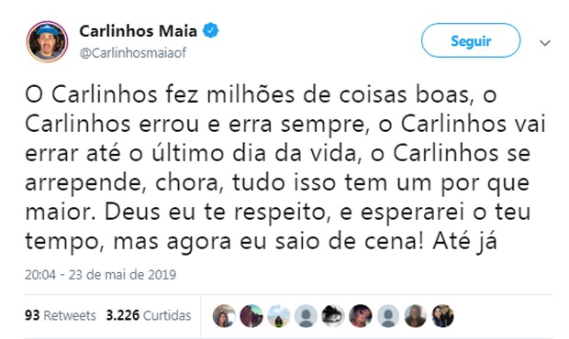Click the blue verified badge

[x=210, y=30]
